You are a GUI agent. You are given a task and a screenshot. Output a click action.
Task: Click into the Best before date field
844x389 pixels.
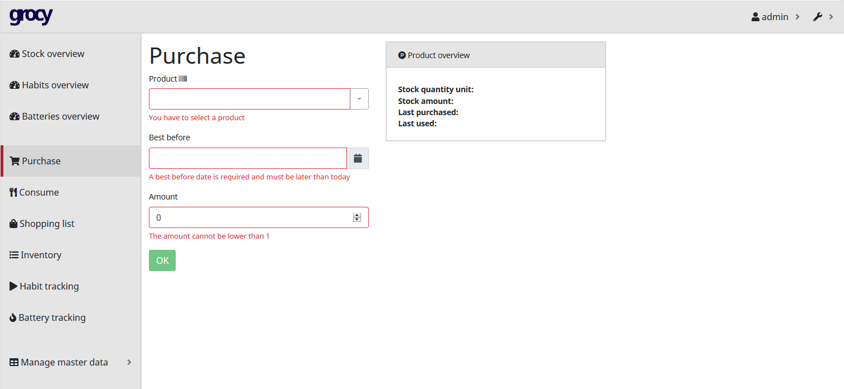(247, 158)
